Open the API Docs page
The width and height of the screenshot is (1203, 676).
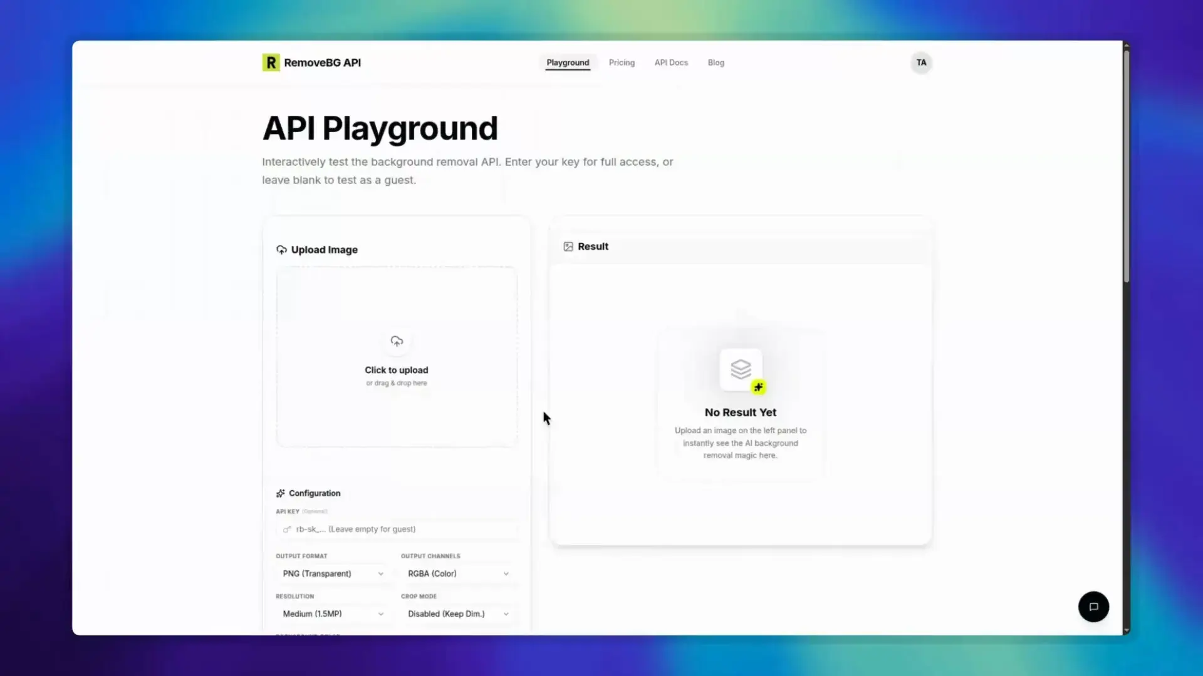coord(670,63)
